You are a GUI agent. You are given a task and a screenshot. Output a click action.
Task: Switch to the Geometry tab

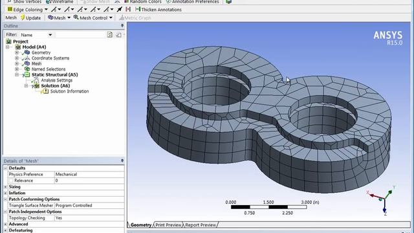click(x=141, y=225)
